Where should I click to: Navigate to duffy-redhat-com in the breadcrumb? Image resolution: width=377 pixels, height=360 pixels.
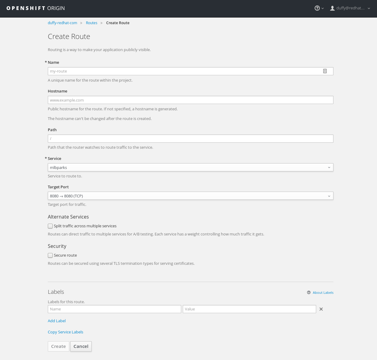pos(62,23)
